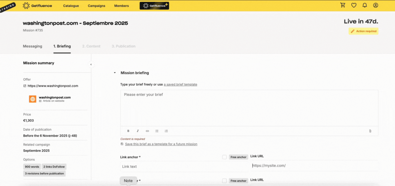This screenshot has height=186, width=395.
Task: Click the Getfluence Plus button
Action: (x=154, y=6)
